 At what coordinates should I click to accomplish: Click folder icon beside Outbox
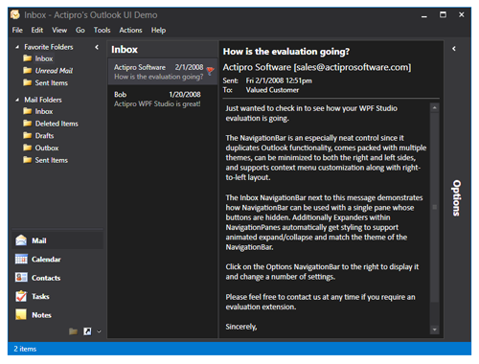coord(28,148)
